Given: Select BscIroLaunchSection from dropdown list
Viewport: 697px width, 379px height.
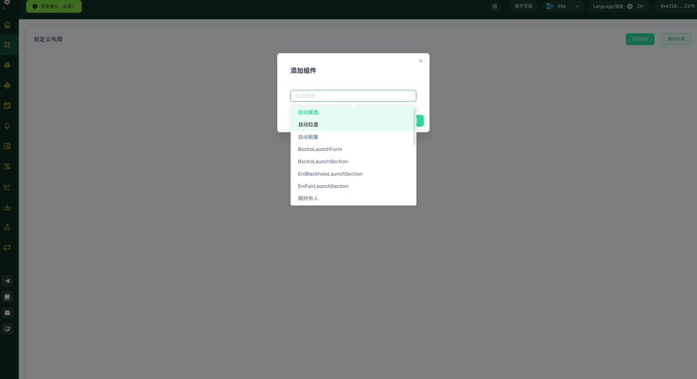Looking at the screenshot, I should (352, 161).
